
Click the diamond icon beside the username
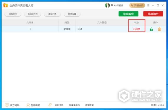pyautogui.click(x=112, y=5)
